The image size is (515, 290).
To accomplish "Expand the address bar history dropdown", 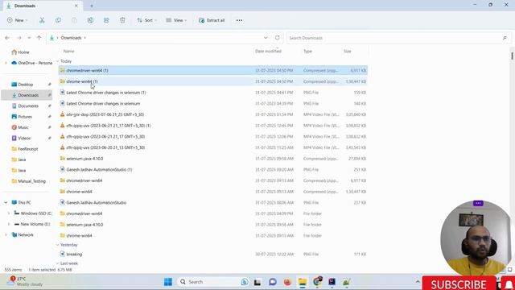I will pyautogui.click(x=266, y=38).
